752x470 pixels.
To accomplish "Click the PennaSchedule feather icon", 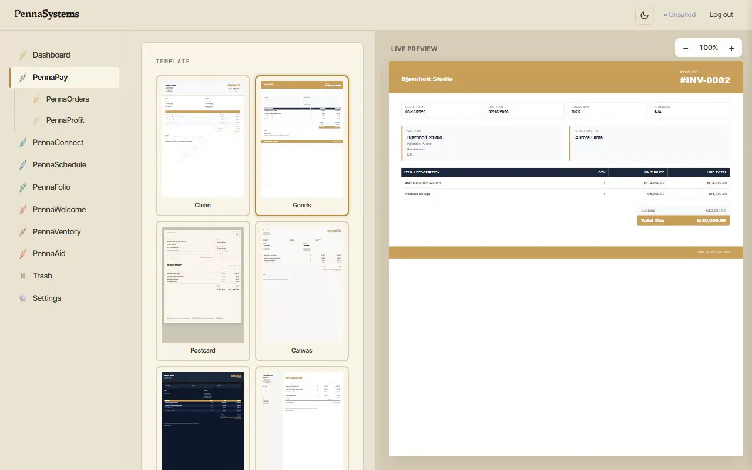I will pos(22,165).
